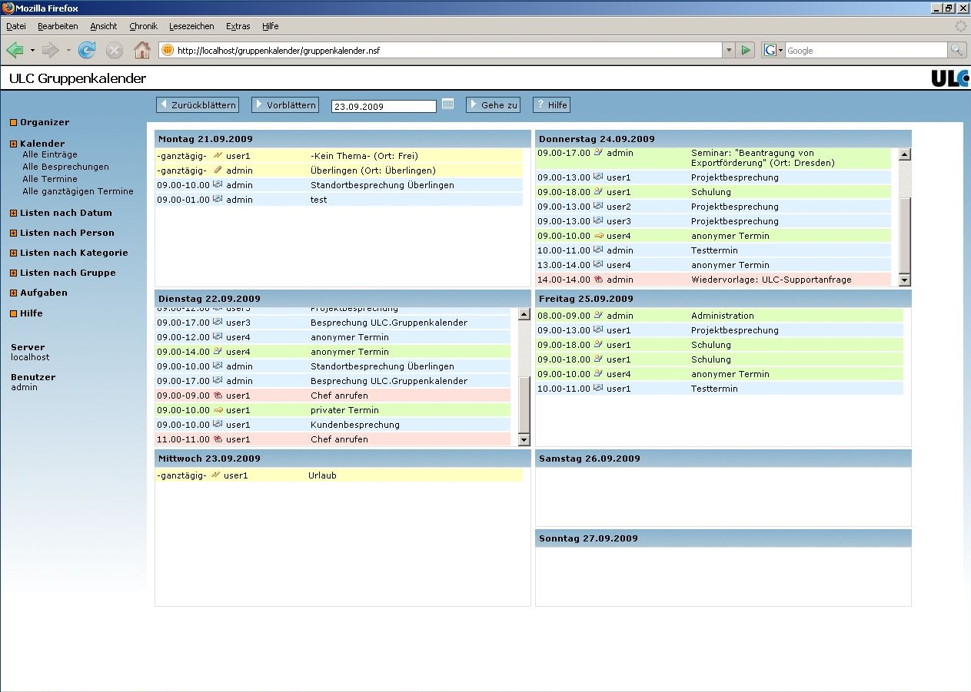Open the Datei menu
The height and width of the screenshot is (692, 971).
coord(16,26)
